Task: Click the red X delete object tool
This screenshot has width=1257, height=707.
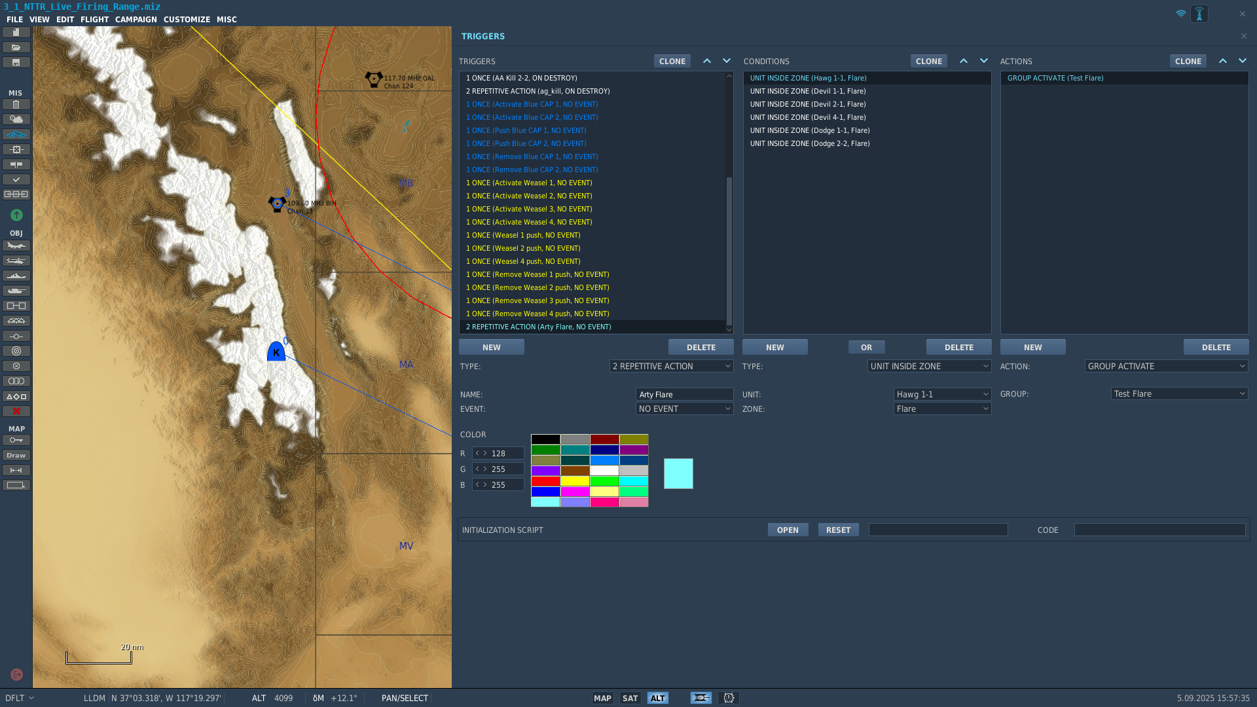Action: pos(16,411)
